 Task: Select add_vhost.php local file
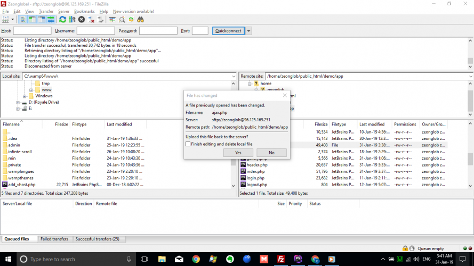tap(21, 185)
